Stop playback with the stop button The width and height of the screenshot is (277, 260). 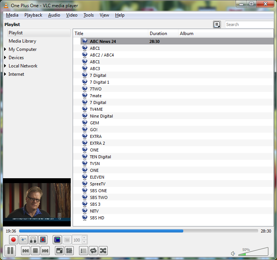coord(35,251)
